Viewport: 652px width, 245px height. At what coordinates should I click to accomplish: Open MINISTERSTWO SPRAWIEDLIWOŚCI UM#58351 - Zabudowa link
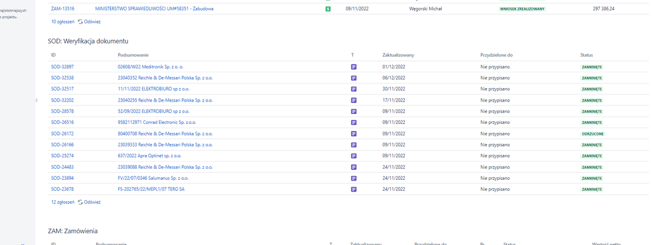tap(154, 8)
